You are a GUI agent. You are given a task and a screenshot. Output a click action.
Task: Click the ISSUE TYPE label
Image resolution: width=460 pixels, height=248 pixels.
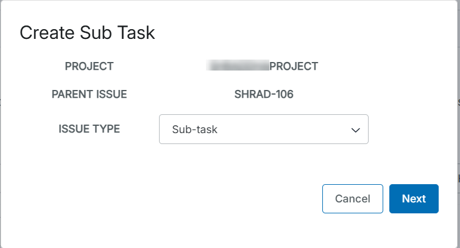(89, 129)
